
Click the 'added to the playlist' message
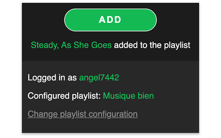point(152,45)
